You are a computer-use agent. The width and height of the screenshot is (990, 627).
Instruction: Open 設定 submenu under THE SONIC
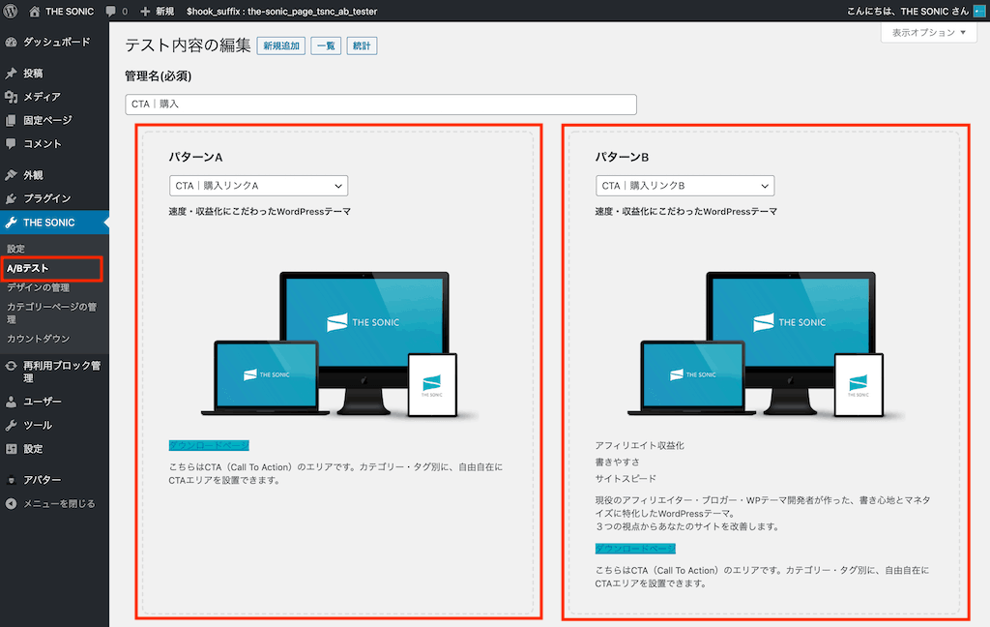15,249
